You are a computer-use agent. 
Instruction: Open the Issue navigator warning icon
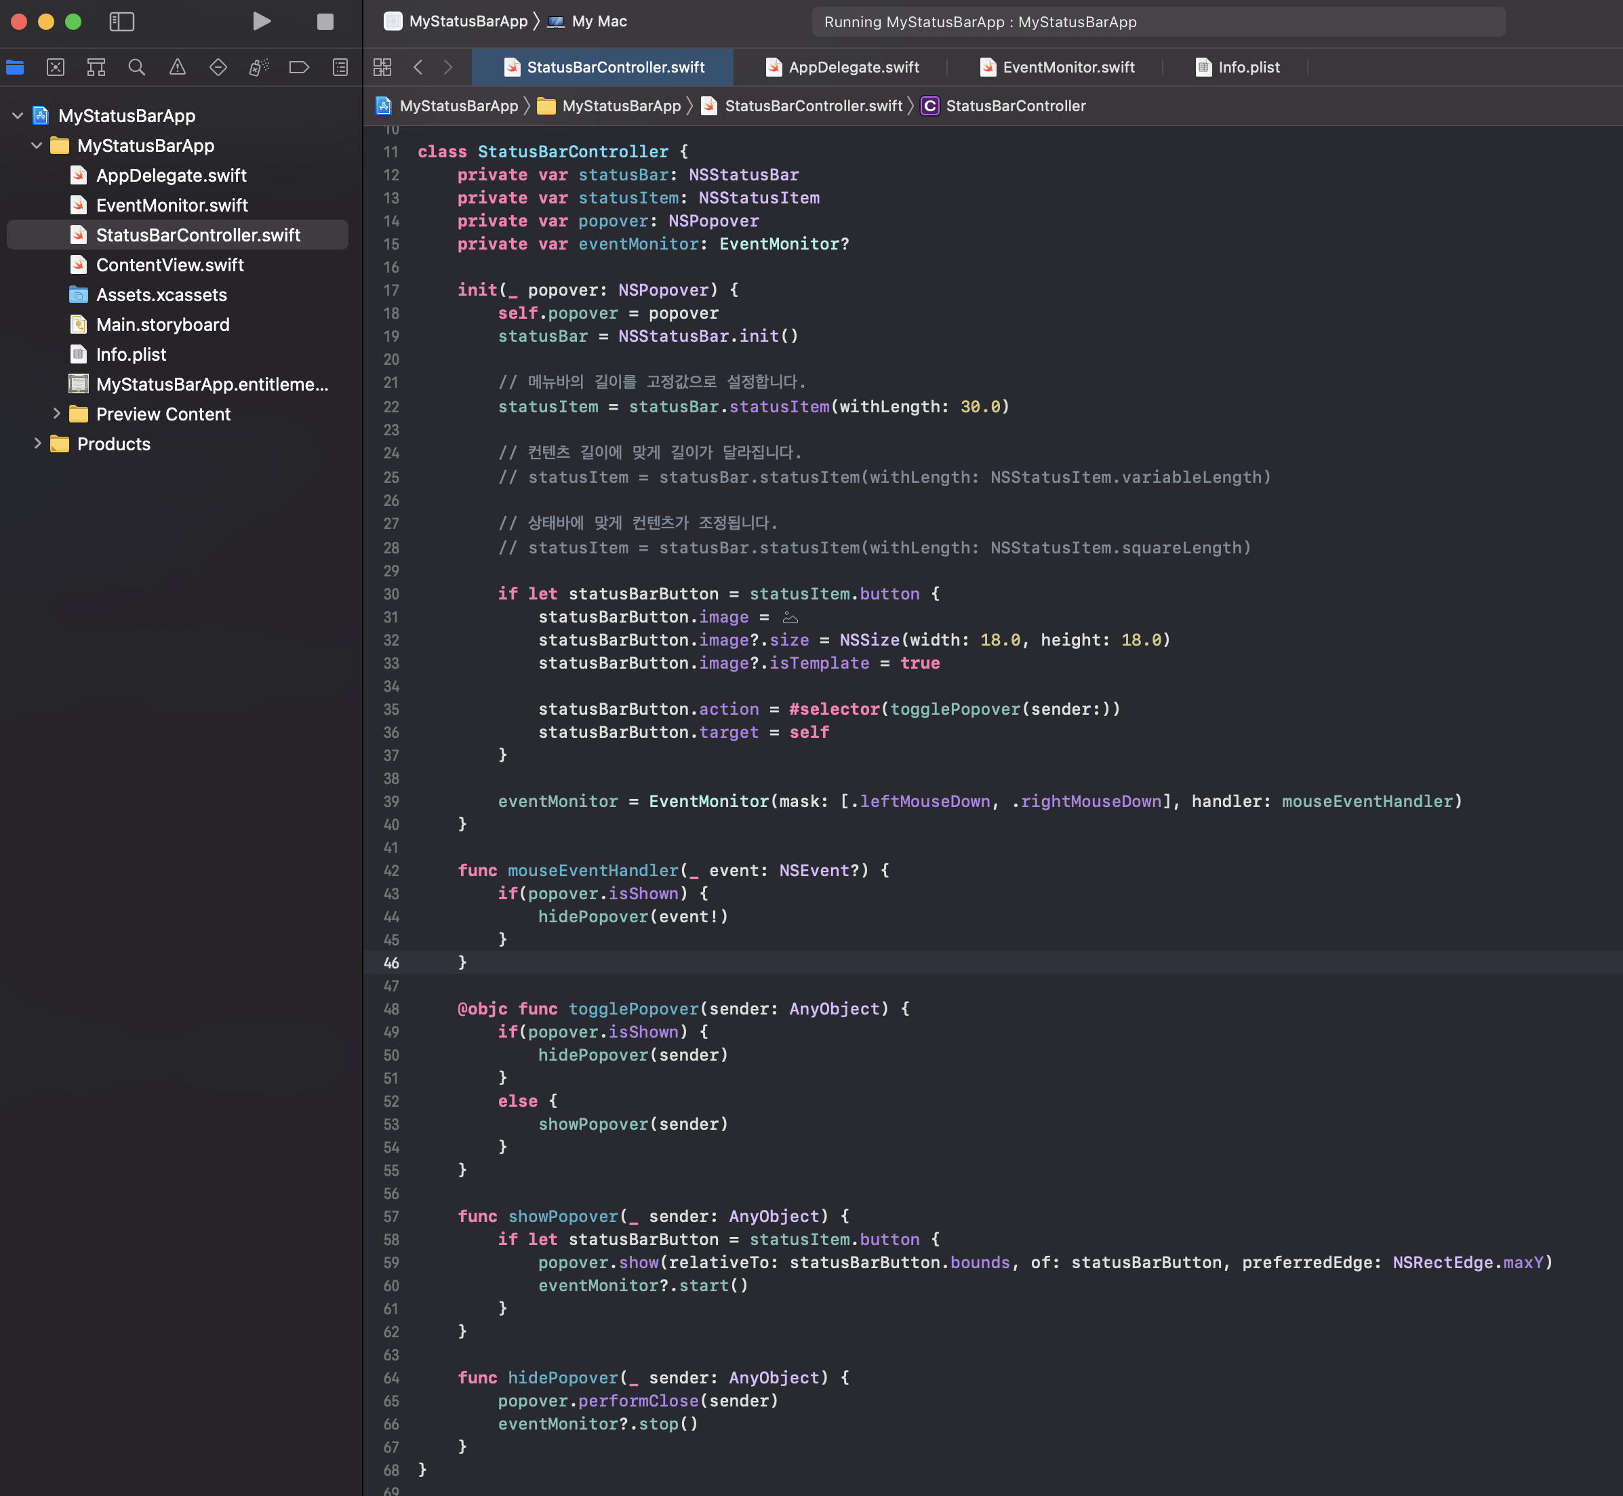point(177,67)
